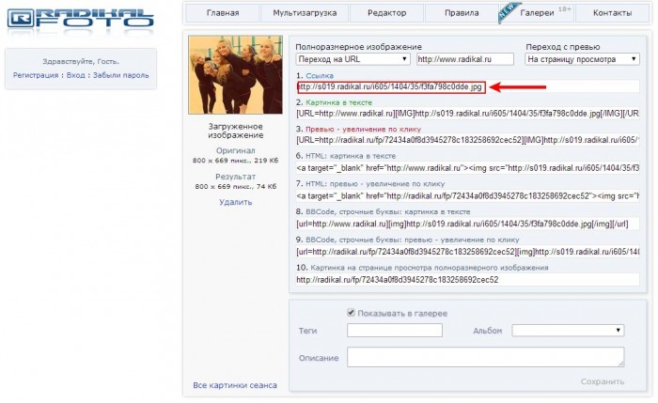Switch to the Редактор tab
658x403 pixels.
386,13
